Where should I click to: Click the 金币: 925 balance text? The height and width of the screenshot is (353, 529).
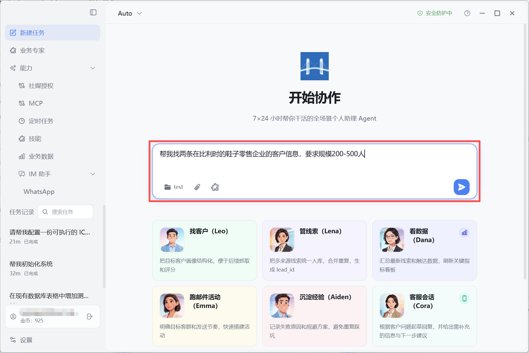point(32,321)
